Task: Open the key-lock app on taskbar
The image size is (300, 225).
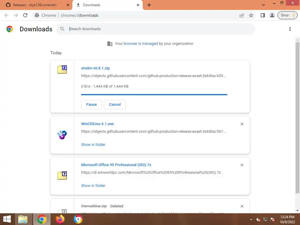Action: tap(78, 219)
